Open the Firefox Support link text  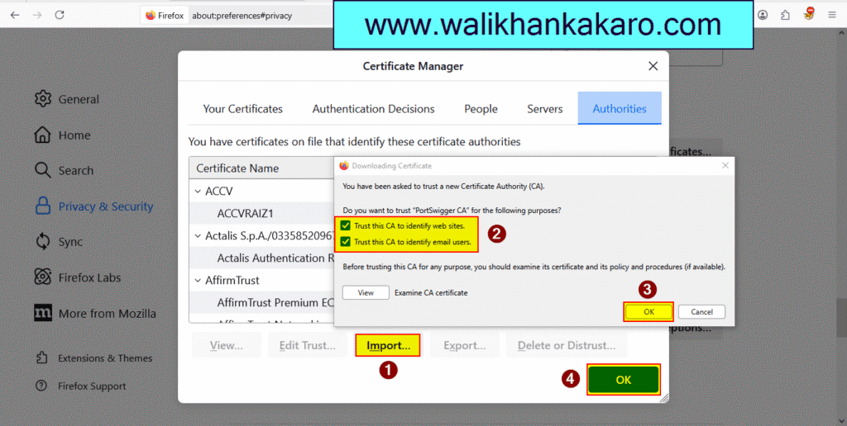tap(92, 386)
